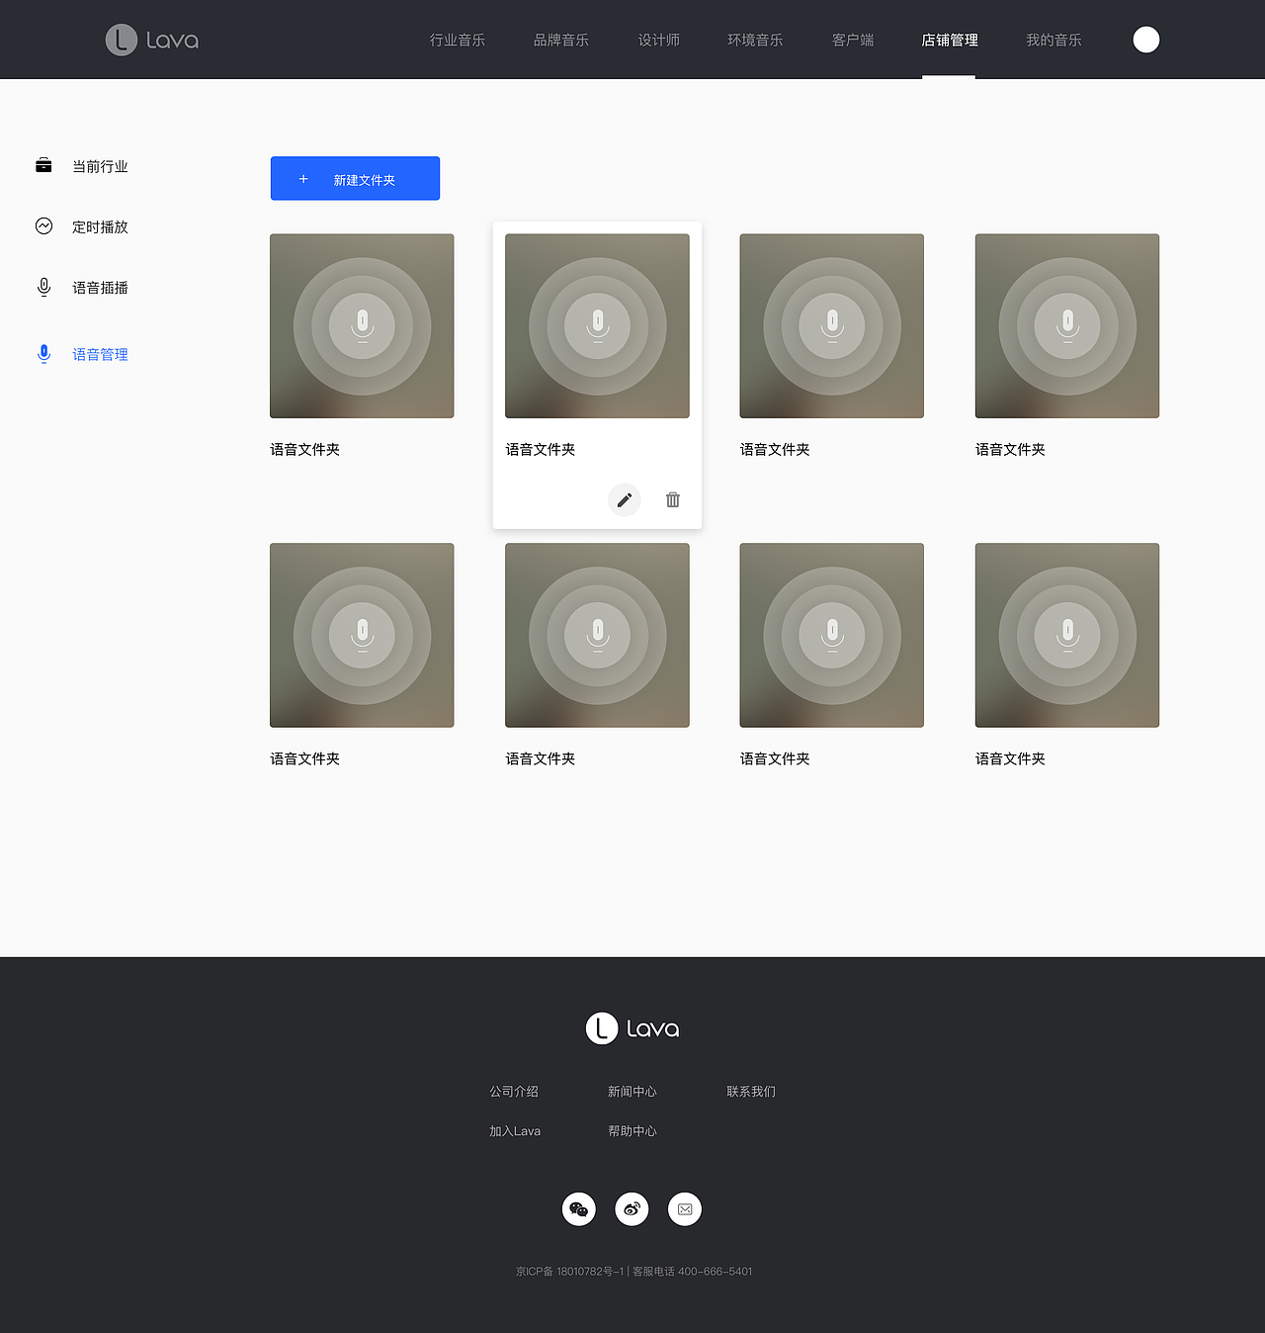Image resolution: width=1265 pixels, height=1333 pixels.
Task: Open the 新闻中心 footer link
Action: (632, 1092)
